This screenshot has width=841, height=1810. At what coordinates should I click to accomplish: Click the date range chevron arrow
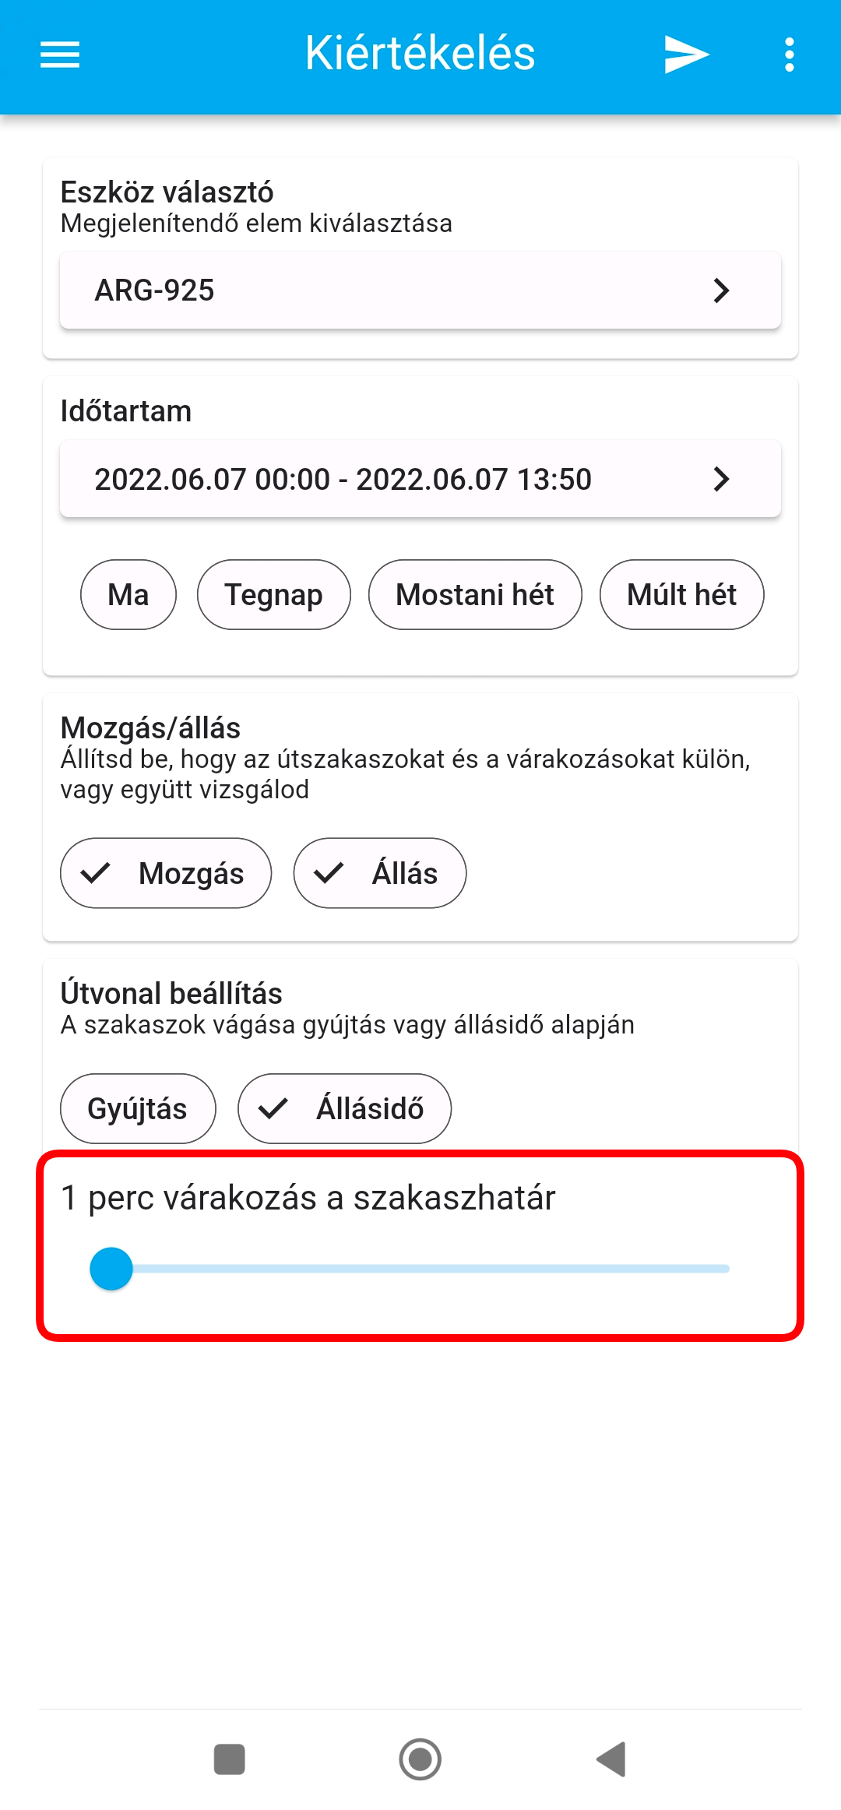click(722, 479)
